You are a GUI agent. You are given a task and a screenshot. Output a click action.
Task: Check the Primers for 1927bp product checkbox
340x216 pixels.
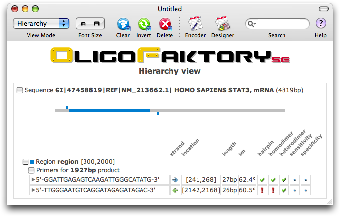tap(31, 170)
